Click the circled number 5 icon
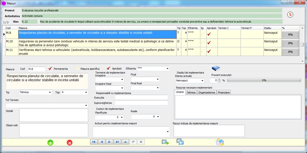The image size is (307, 153). click(290, 15)
